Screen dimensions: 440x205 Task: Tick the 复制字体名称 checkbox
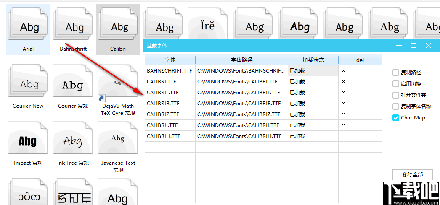coord(396,106)
